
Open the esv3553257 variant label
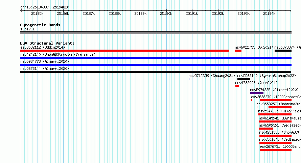[x=279, y=104]
